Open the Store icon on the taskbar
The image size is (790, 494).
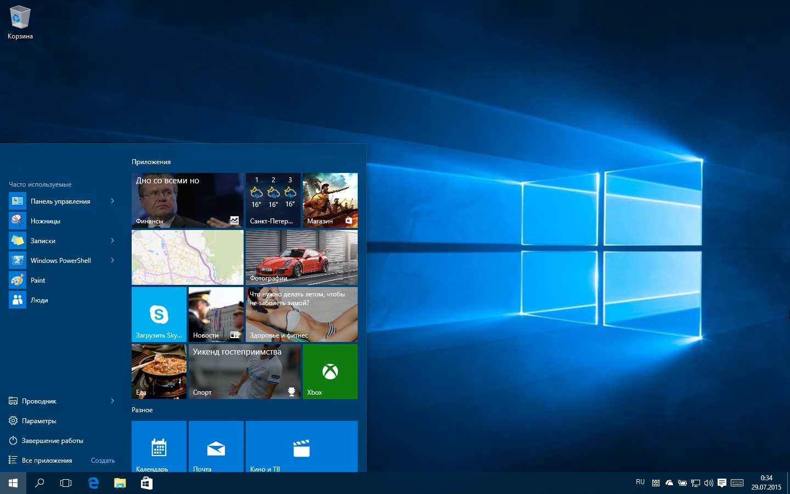[146, 483]
